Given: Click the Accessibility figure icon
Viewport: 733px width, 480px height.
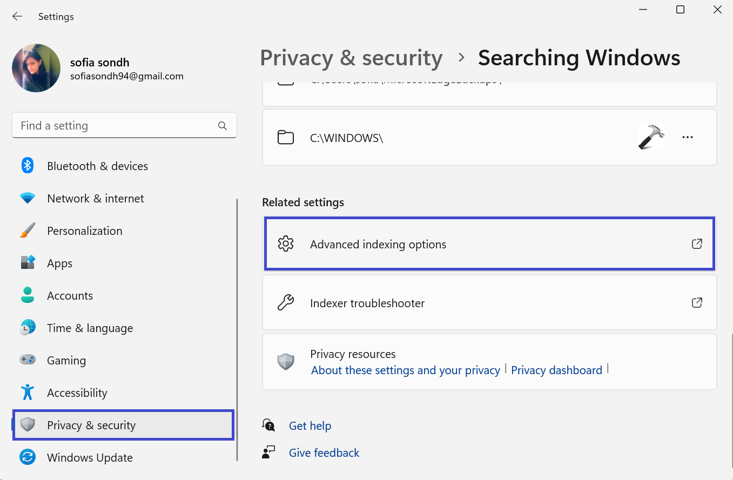Looking at the screenshot, I should pos(28,393).
